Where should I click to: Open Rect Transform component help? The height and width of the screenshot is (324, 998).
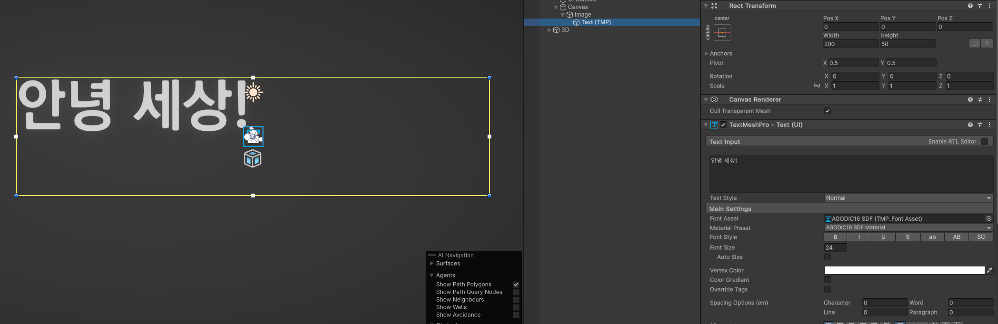point(970,6)
